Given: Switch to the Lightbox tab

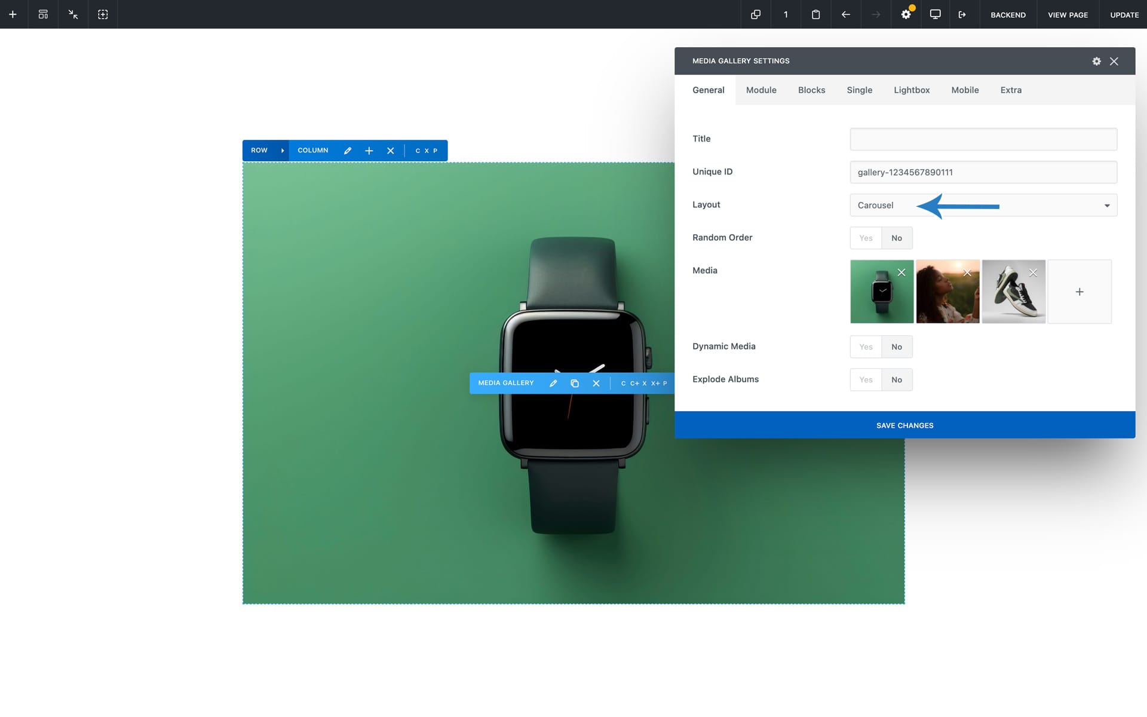Looking at the screenshot, I should pyautogui.click(x=912, y=90).
